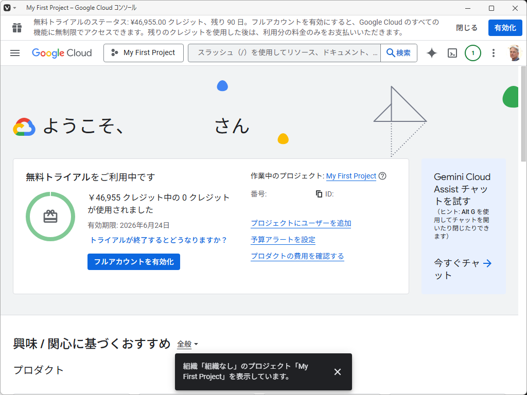Open help via the question mark icon
The image size is (527, 395).
click(x=382, y=176)
